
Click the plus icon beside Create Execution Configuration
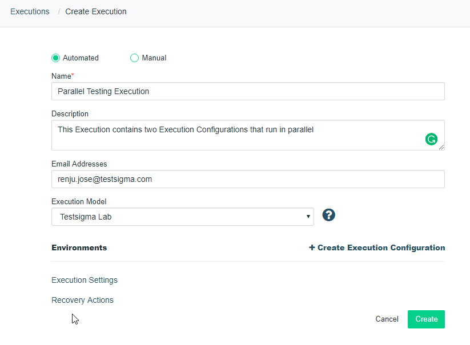(x=312, y=247)
